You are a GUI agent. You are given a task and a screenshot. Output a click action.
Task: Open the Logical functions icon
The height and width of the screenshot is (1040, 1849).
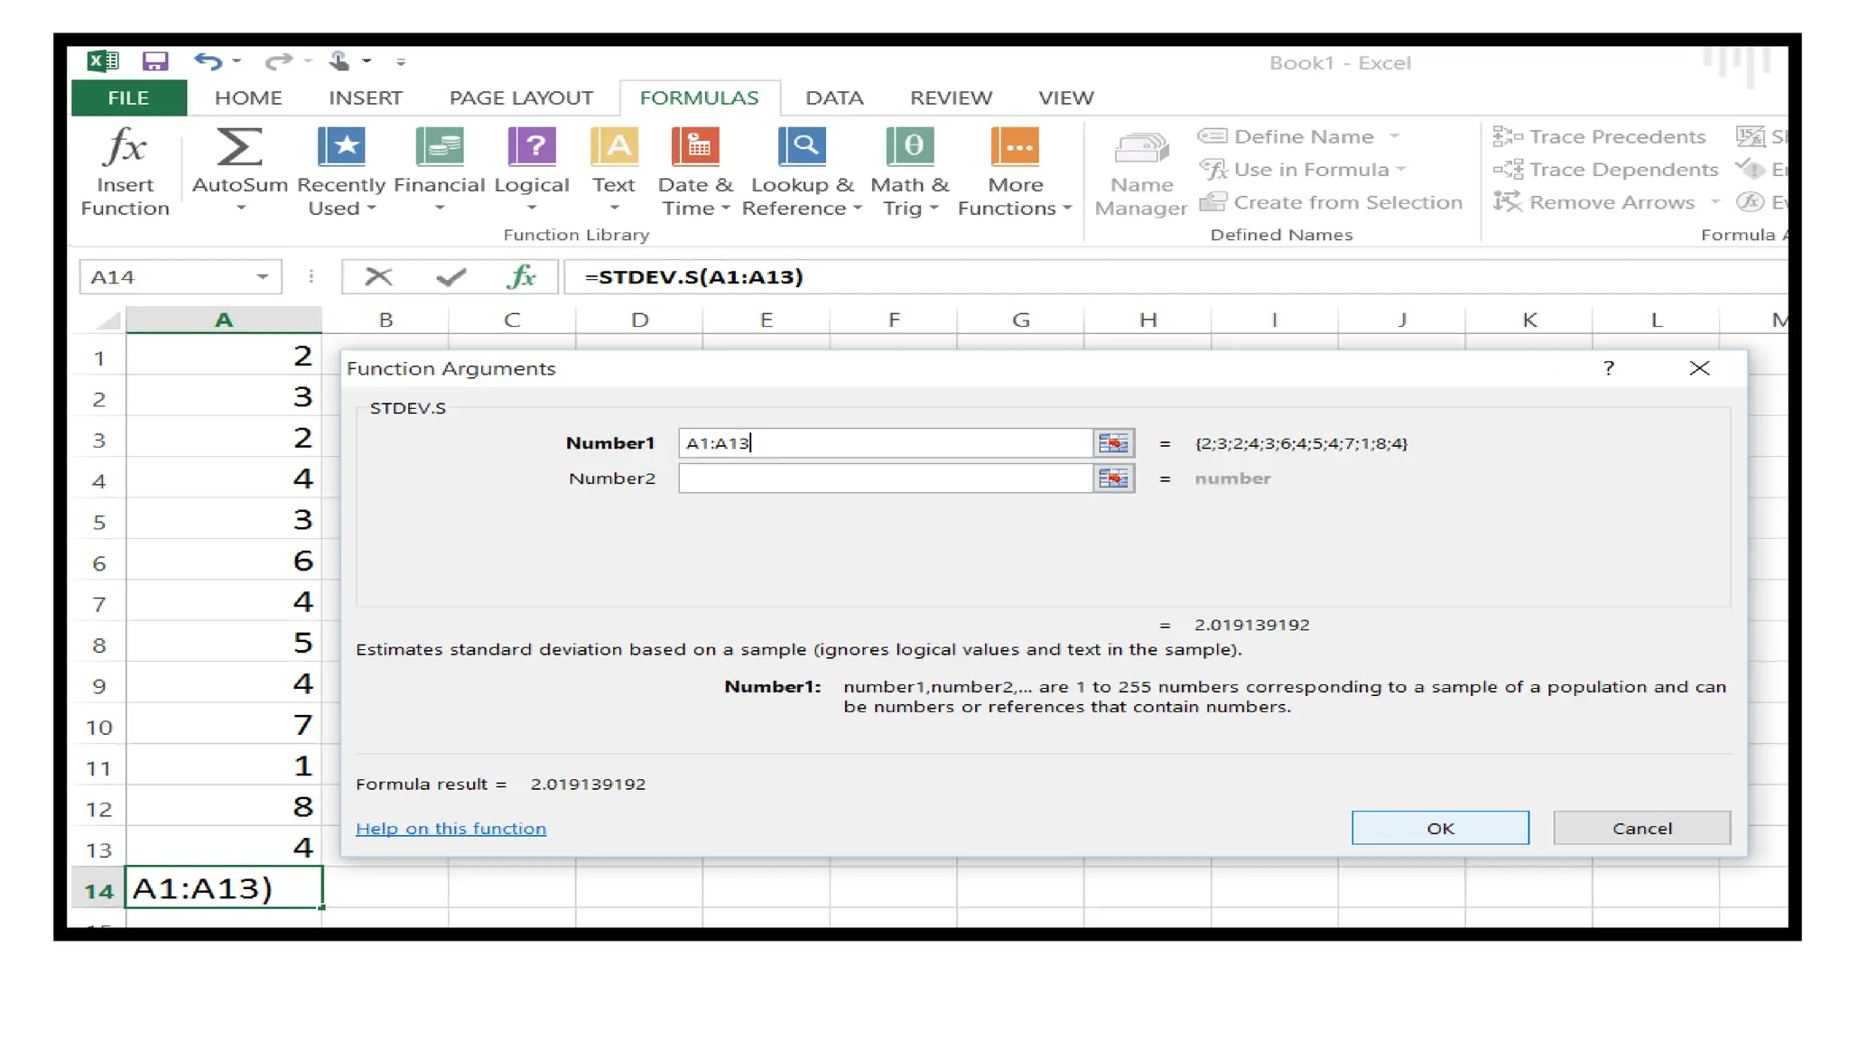(532, 148)
